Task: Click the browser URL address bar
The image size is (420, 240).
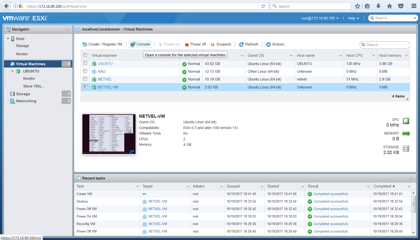Action: click(142, 6)
